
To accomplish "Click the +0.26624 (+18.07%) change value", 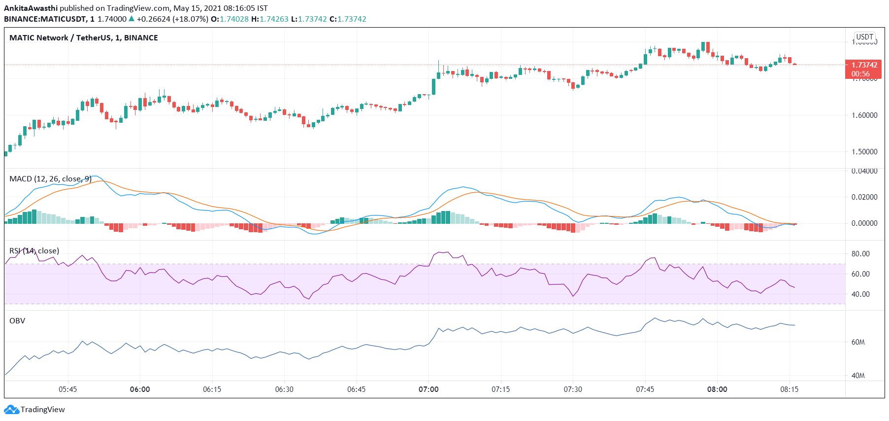I will tap(172, 19).
